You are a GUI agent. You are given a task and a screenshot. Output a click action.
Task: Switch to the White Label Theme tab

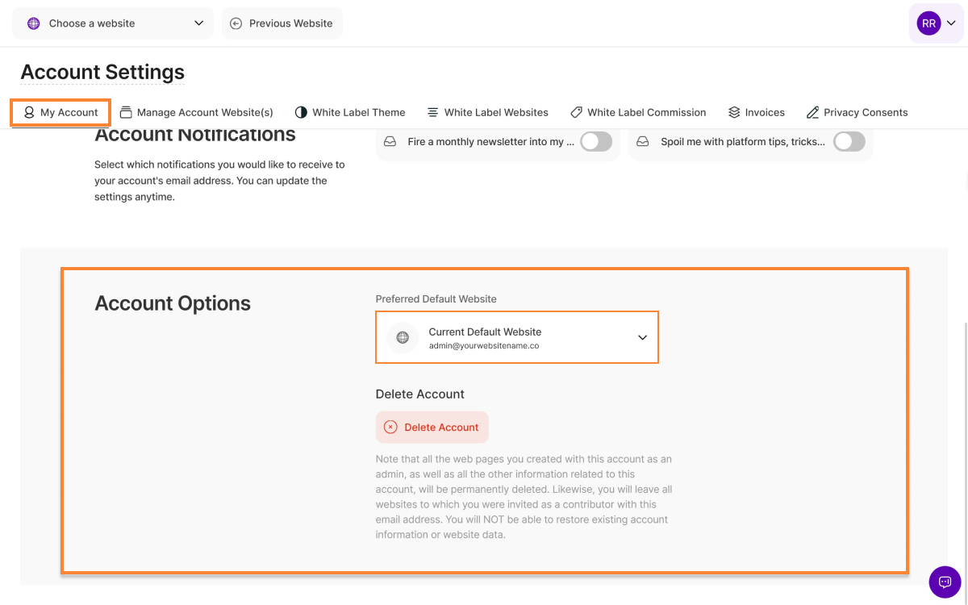pyautogui.click(x=350, y=112)
